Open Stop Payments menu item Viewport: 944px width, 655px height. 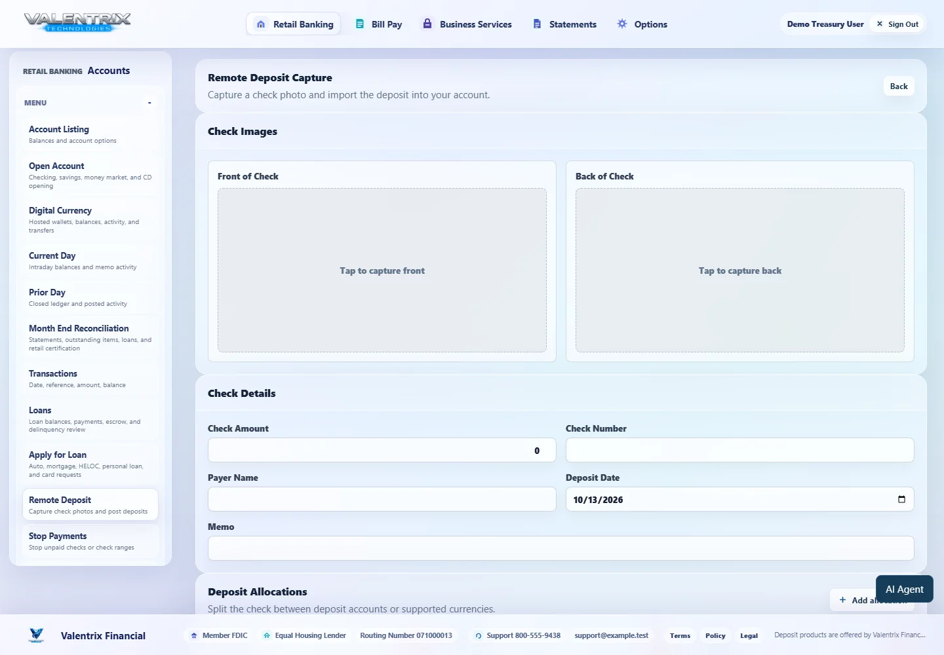pyautogui.click(x=90, y=541)
